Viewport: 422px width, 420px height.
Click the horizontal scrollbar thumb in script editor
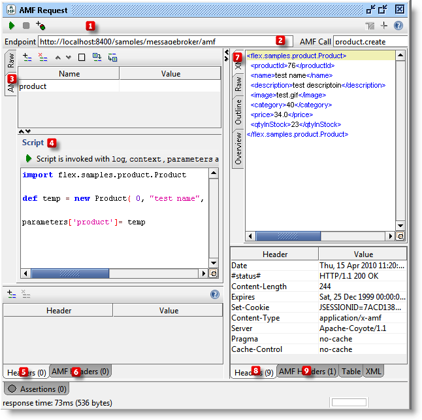click(70, 274)
